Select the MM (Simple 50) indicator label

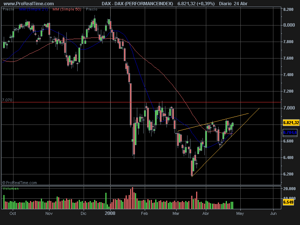tap(67, 9)
